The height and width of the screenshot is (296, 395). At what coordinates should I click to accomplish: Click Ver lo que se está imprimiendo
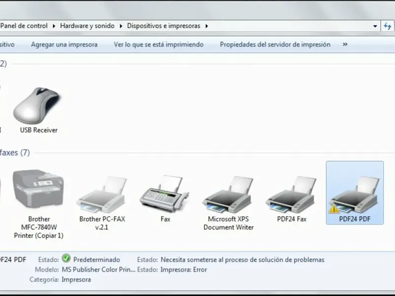coord(158,44)
